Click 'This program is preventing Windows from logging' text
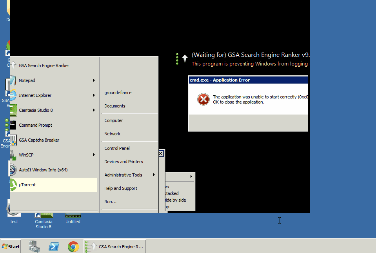376x253 pixels. click(x=250, y=64)
